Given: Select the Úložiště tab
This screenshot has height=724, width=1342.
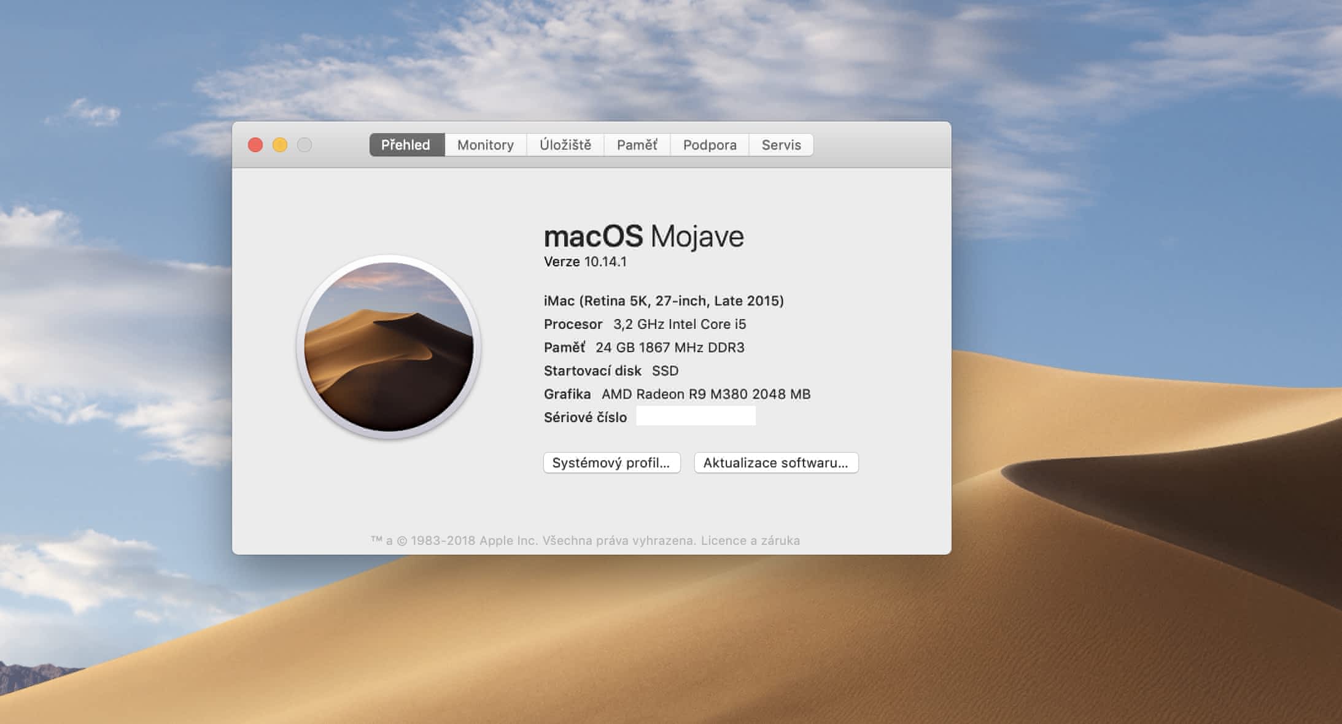Looking at the screenshot, I should [x=565, y=145].
